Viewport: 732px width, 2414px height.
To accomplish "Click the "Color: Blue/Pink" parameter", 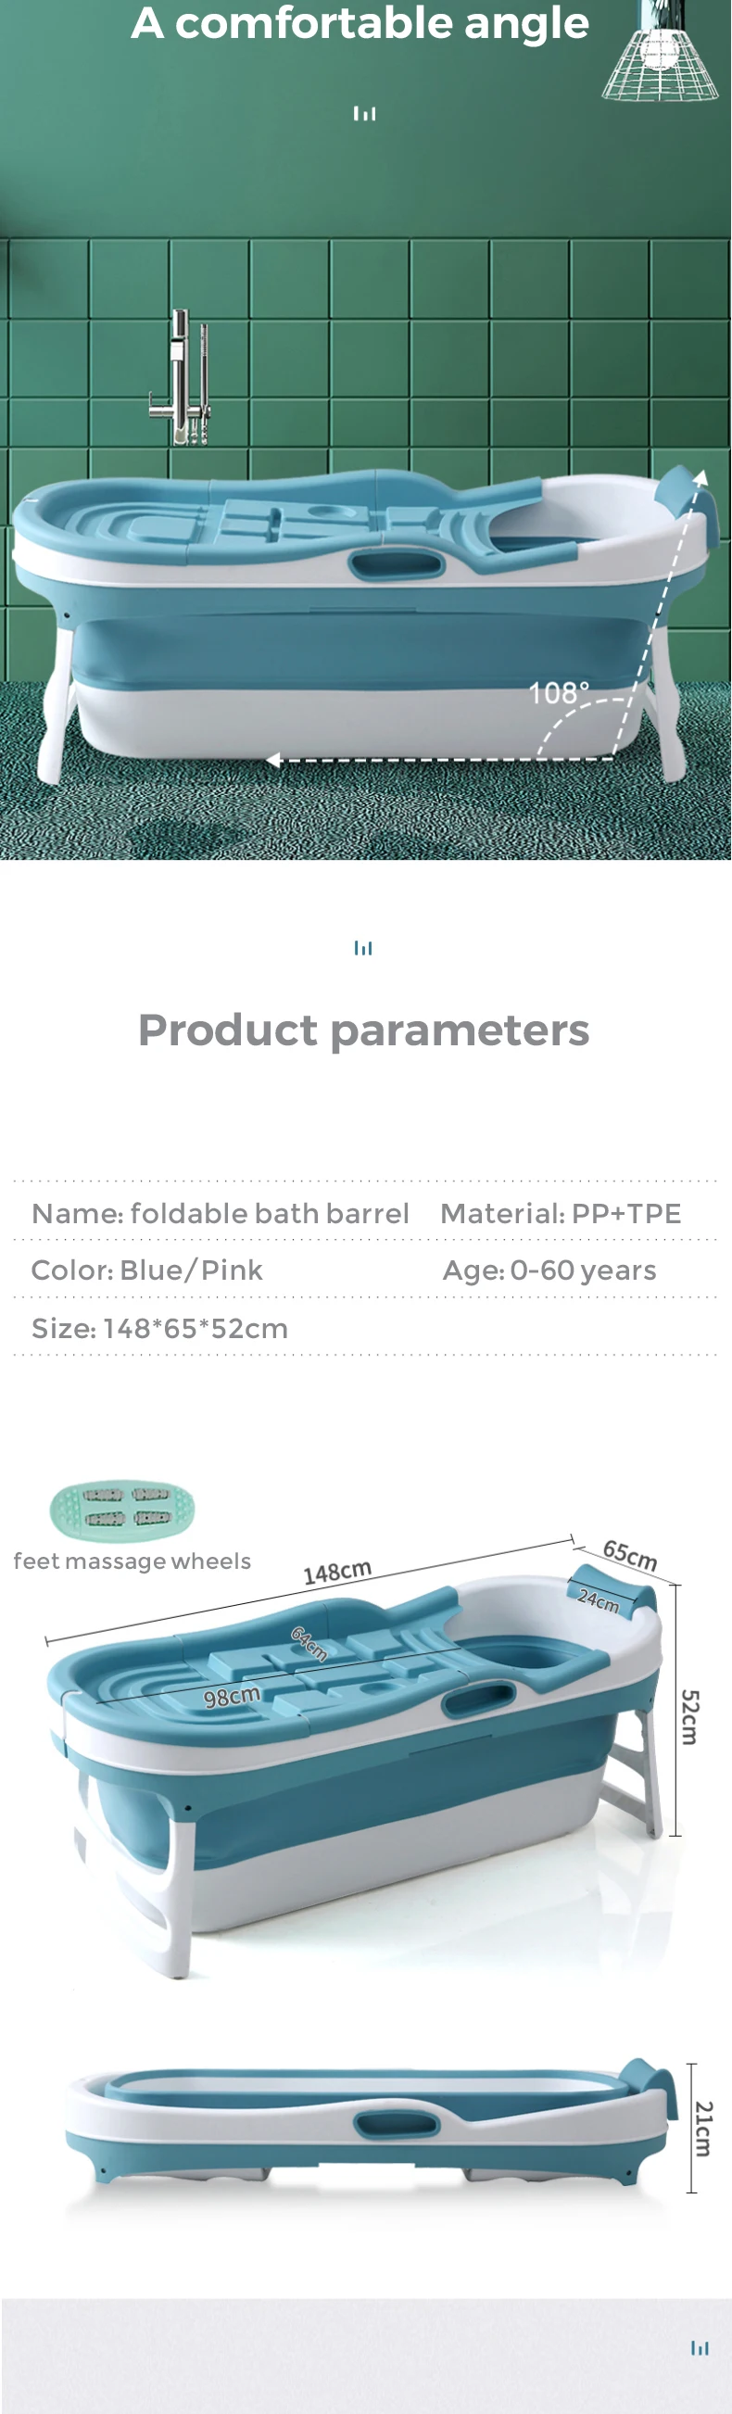I will tap(147, 1270).
